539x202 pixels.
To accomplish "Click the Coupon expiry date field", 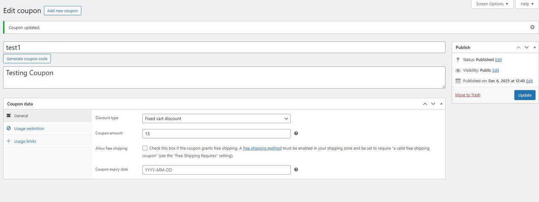I will coord(217,170).
